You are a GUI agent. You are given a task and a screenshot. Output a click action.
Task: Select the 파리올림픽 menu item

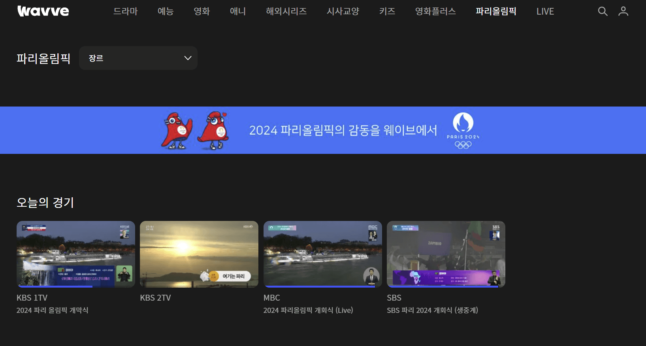(x=496, y=11)
